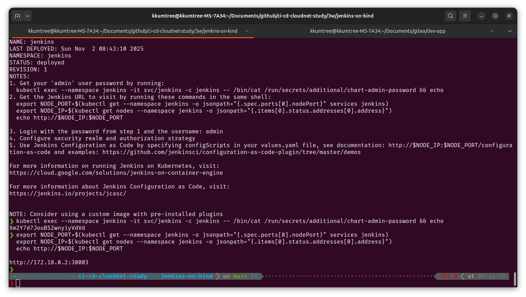Close the gitea/dev-app tab
This screenshot has width=526, height=297.
pos(492,31)
